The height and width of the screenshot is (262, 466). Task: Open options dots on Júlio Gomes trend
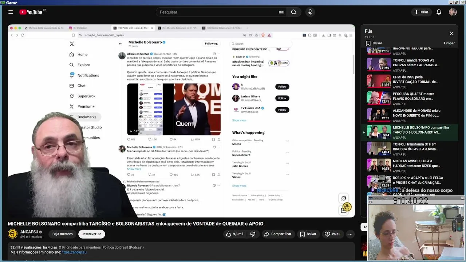287,163
